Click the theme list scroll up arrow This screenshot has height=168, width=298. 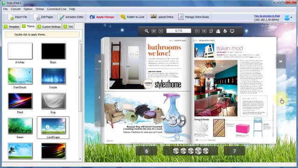click(80, 41)
